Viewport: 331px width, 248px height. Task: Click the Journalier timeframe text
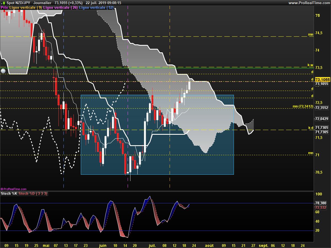click(x=42, y=3)
